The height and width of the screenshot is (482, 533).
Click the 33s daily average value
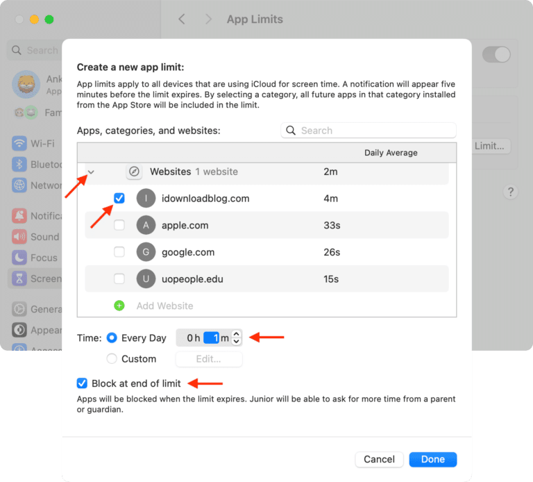[332, 225]
